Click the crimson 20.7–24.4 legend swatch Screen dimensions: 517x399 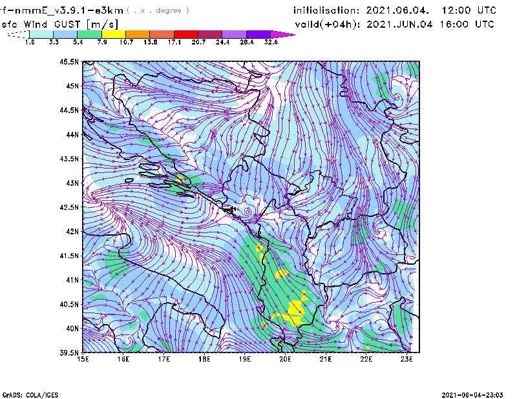[210, 34]
